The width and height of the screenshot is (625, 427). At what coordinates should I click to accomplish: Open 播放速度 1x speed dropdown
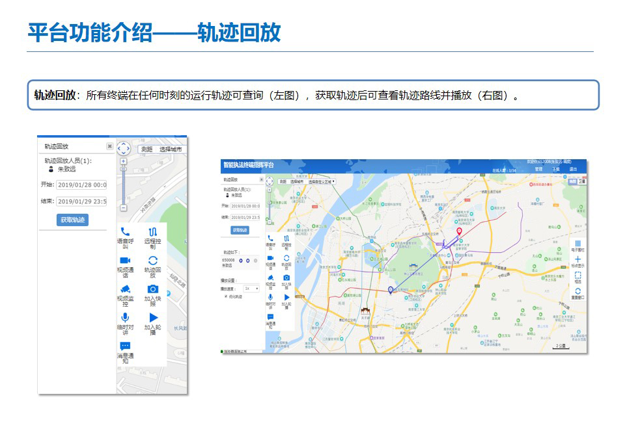pyautogui.click(x=251, y=288)
